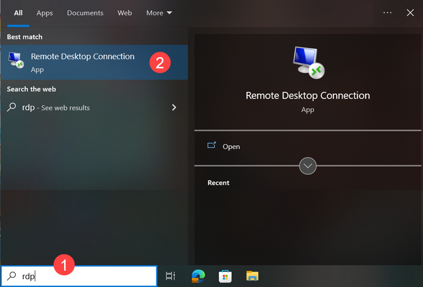
Task: Click the taskbar search magnifier icon
Action: click(12, 276)
